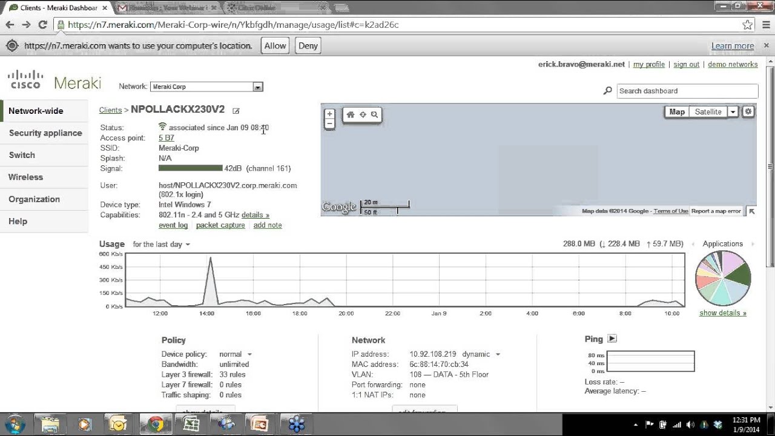
Task: Open map settings gear
Action: [748, 111]
